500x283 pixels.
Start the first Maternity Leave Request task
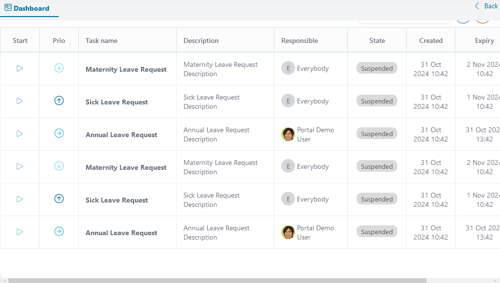point(20,68)
